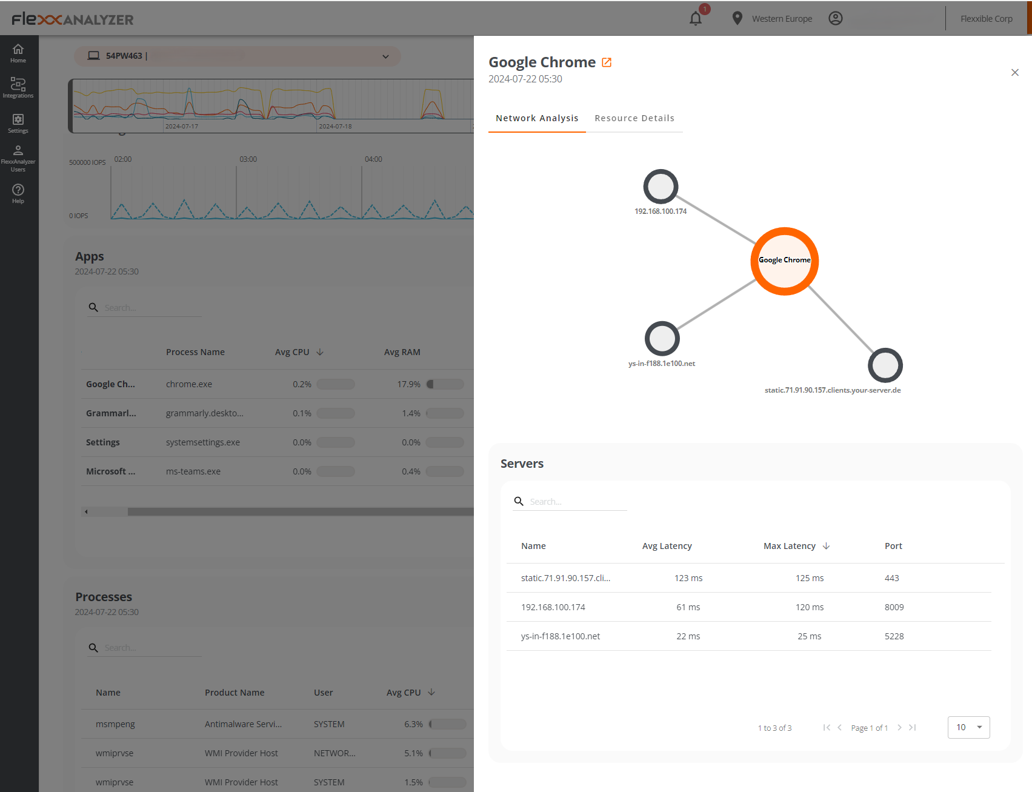
Task: Jump to the last page of Servers
Action: (912, 728)
